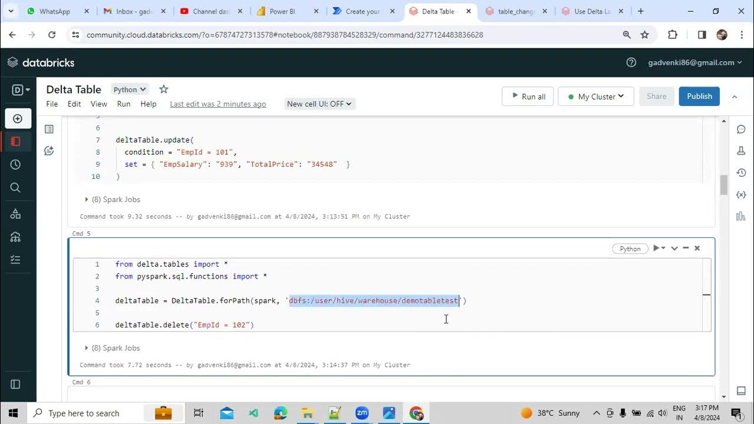Open cell Cmd 5 chevron options menu
This screenshot has height=424, width=754.
click(x=674, y=249)
